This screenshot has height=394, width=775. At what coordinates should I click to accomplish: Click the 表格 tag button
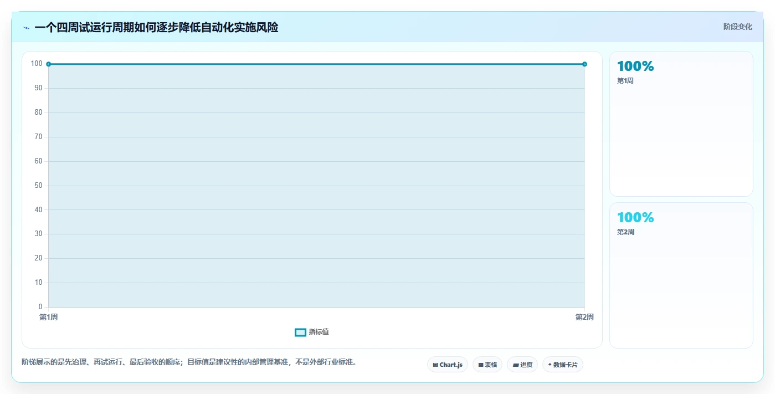487,365
